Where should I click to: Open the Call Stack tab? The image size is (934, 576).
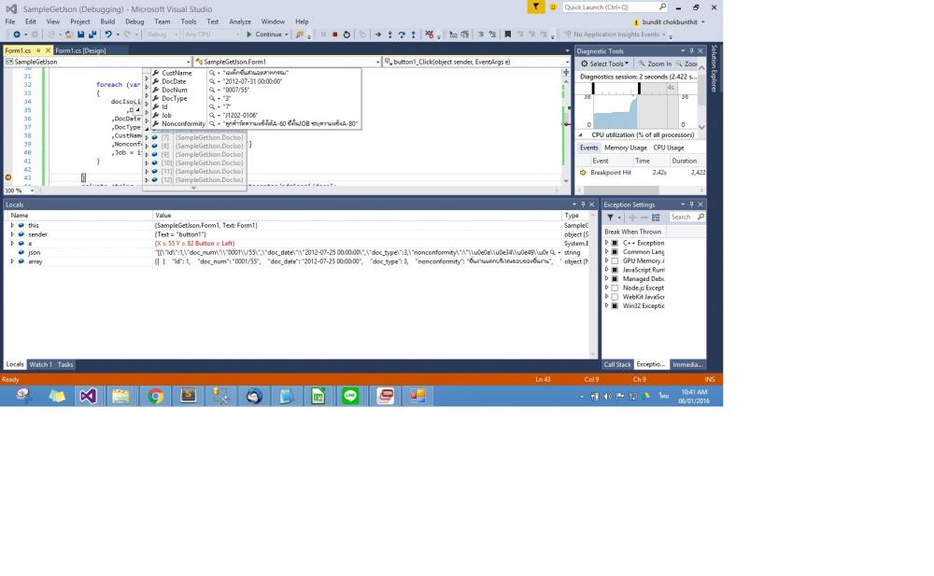pos(617,364)
